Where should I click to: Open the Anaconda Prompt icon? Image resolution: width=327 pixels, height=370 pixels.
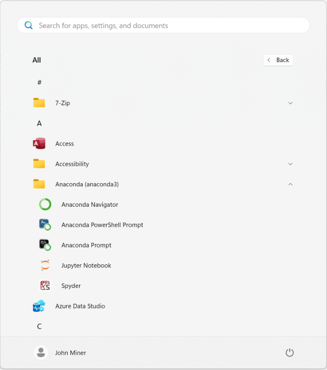45,245
